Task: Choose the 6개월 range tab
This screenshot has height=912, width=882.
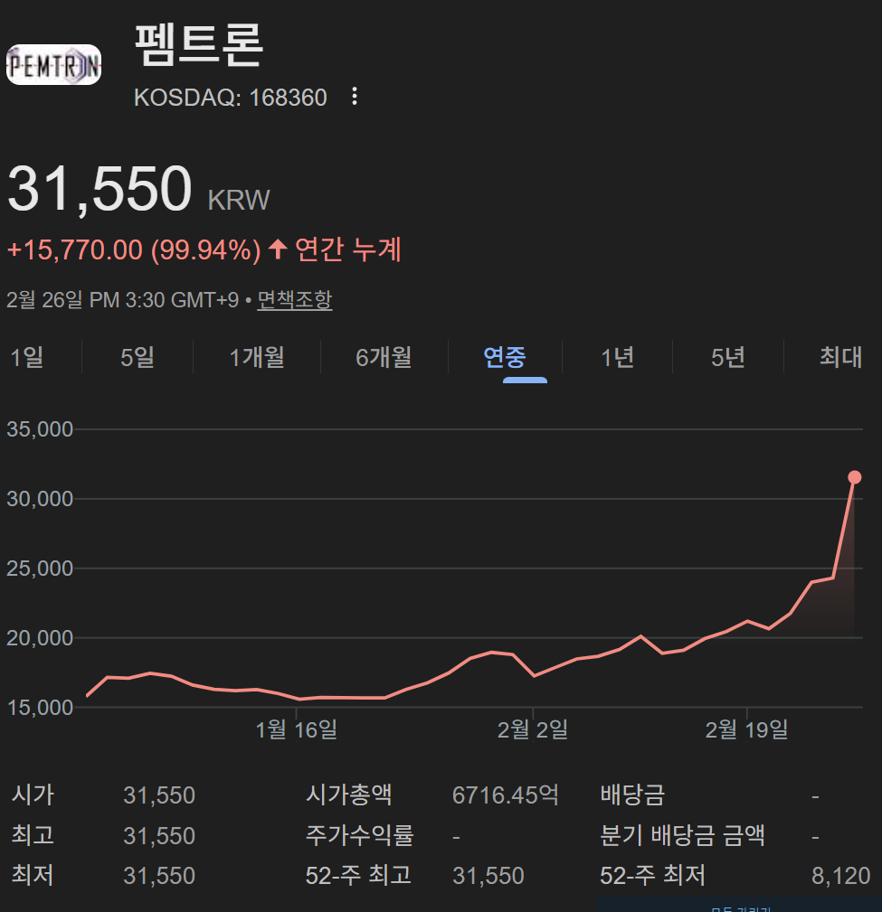Action: pos(384,357)
